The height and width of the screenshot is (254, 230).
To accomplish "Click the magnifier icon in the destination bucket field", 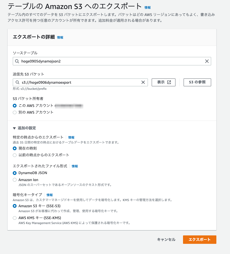I will pos(17,82).
